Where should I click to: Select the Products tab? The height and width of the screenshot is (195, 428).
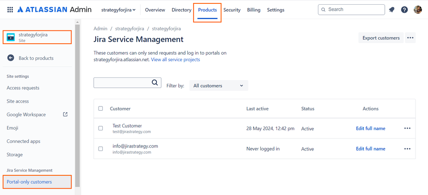pos(207,10)
